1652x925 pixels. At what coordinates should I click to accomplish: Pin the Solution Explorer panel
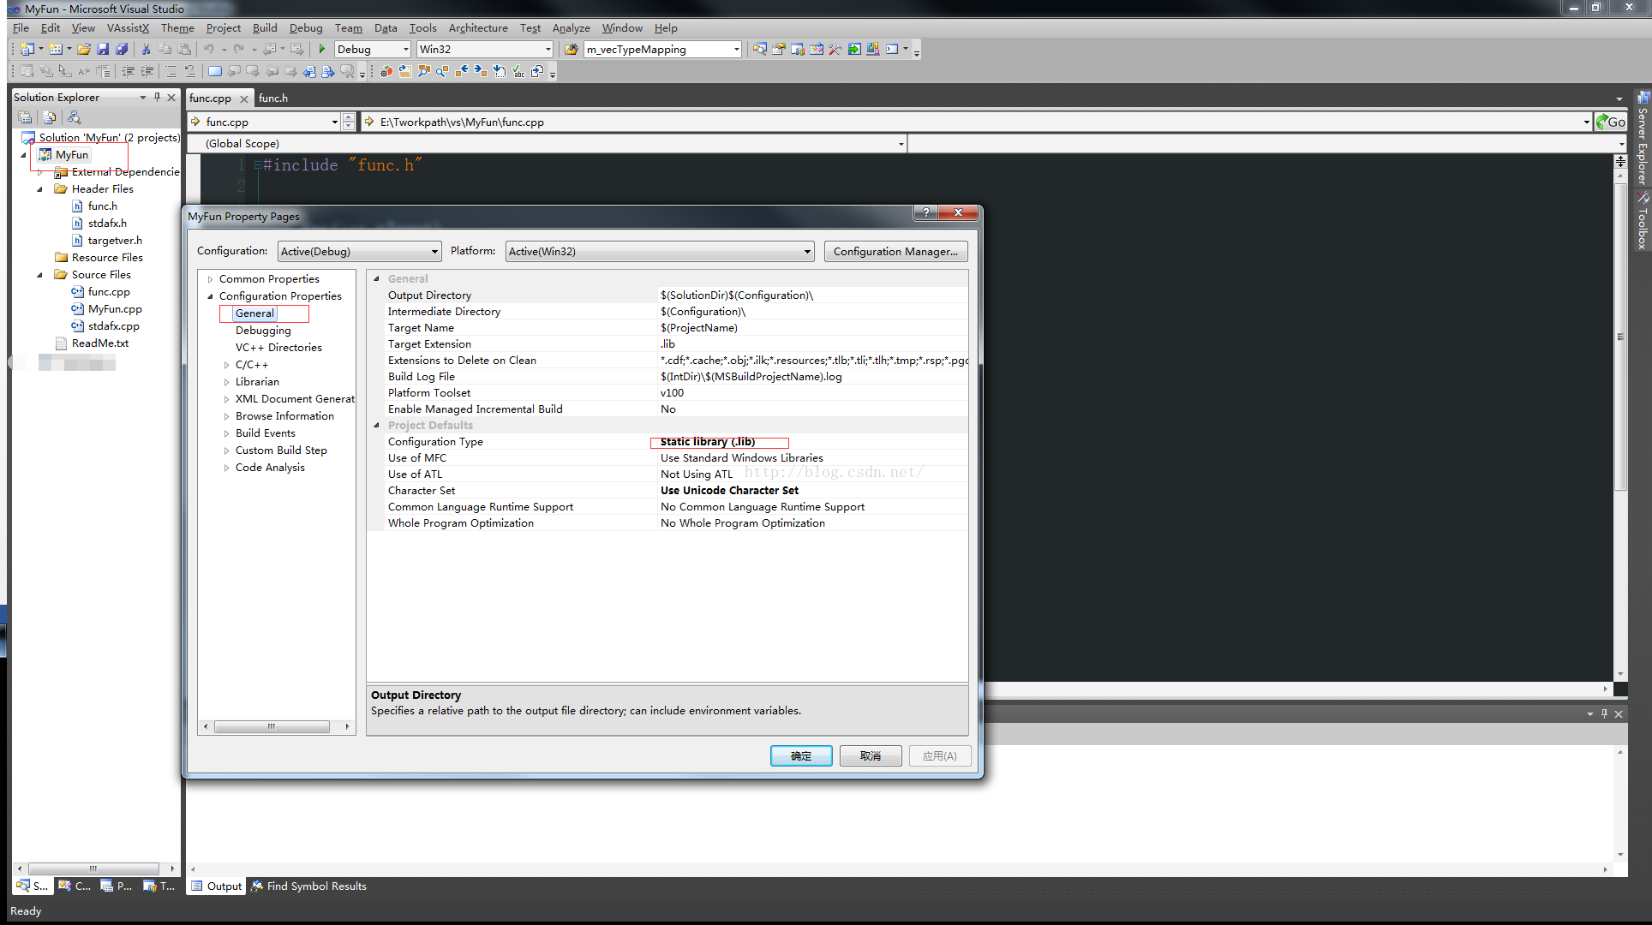pyautogui.click(x=157, y=98)
